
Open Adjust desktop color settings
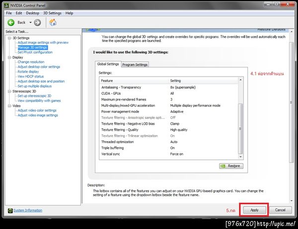pyautogui.click(x=39, y=67)
